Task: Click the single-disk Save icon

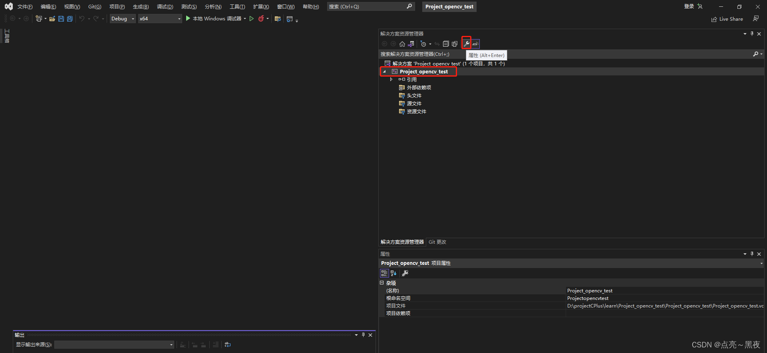Action: click(61, 19)
